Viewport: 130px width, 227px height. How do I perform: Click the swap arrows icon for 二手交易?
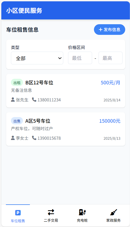(51, 212)
